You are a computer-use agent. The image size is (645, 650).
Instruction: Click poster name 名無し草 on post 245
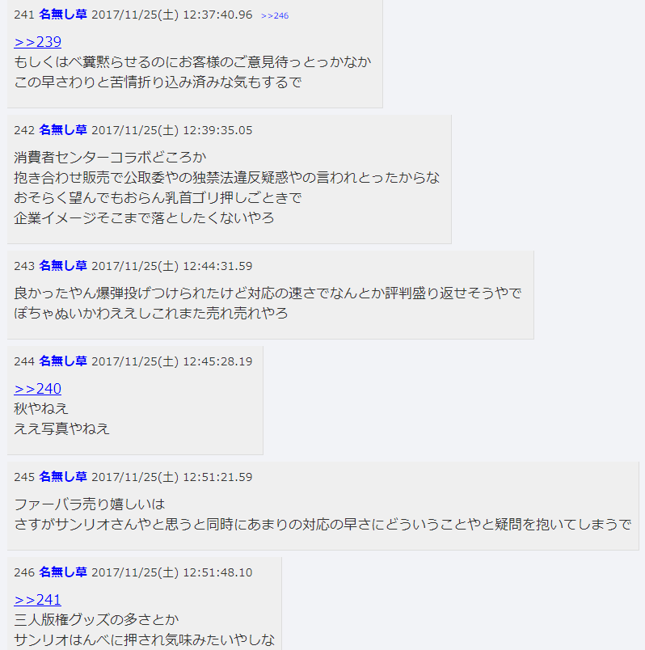pyautogui.click(x=63, y=477)
